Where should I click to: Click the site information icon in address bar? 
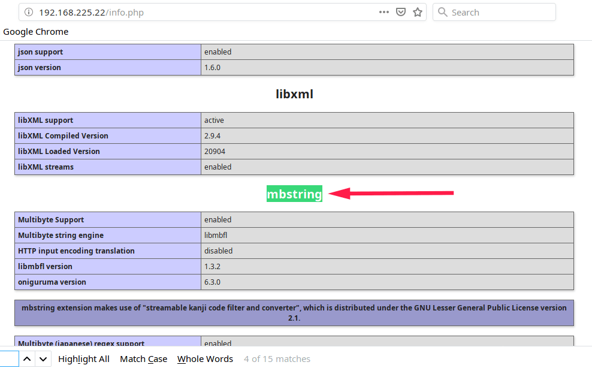pos(29,13)
